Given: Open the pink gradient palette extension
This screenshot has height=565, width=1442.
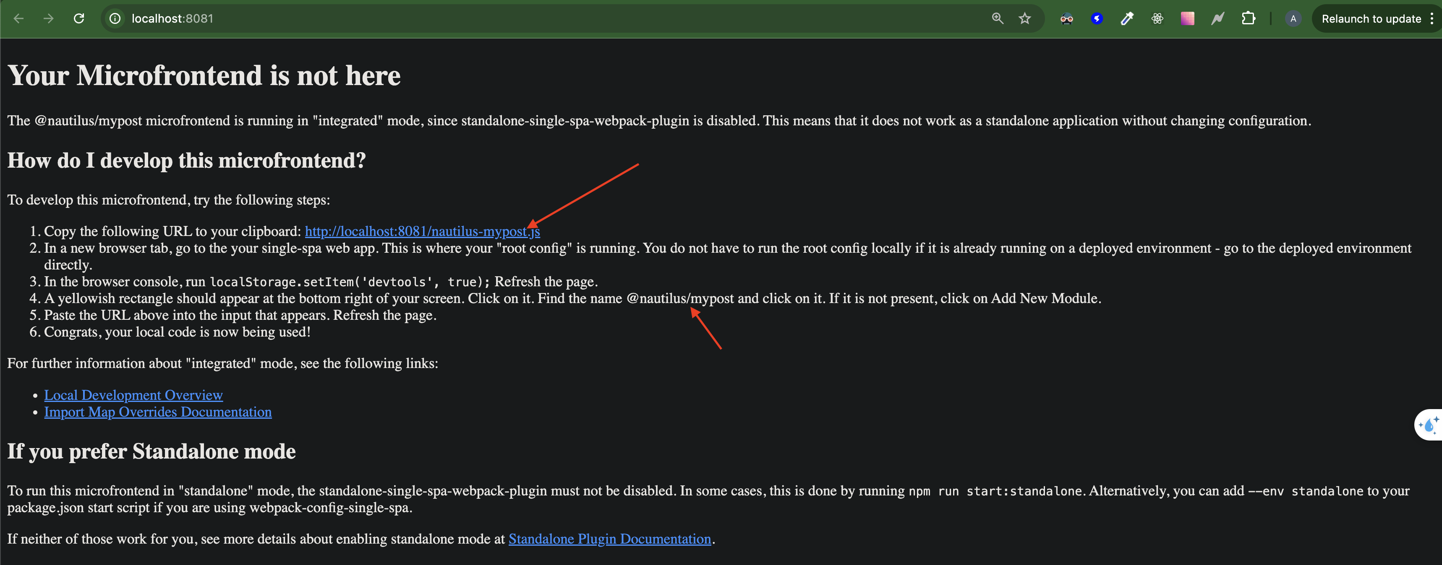Looking at the screenshot, I should [1187, 18].
